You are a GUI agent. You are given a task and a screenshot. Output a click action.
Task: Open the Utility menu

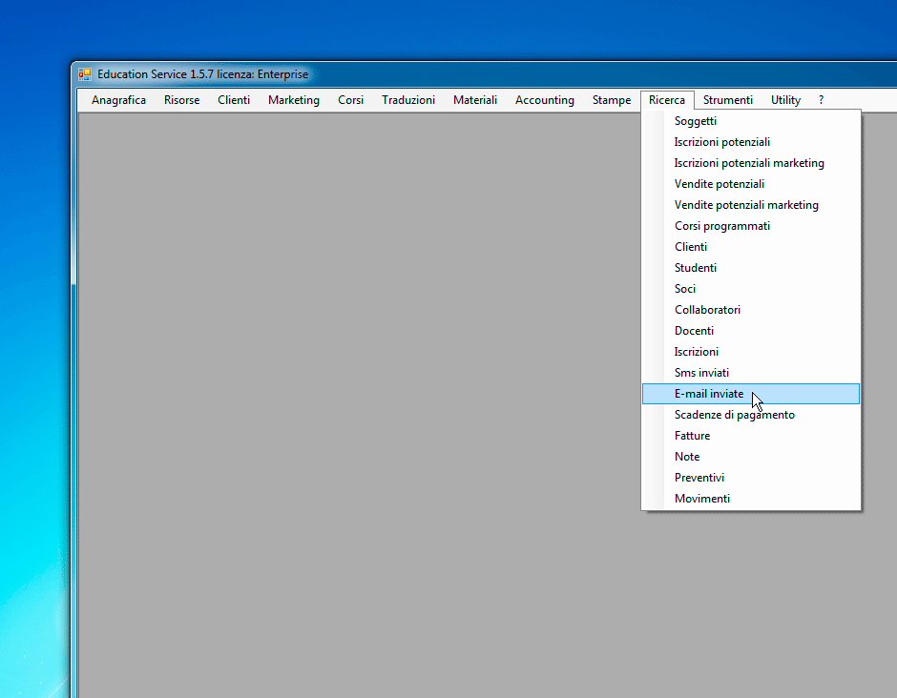click(785, 100)
